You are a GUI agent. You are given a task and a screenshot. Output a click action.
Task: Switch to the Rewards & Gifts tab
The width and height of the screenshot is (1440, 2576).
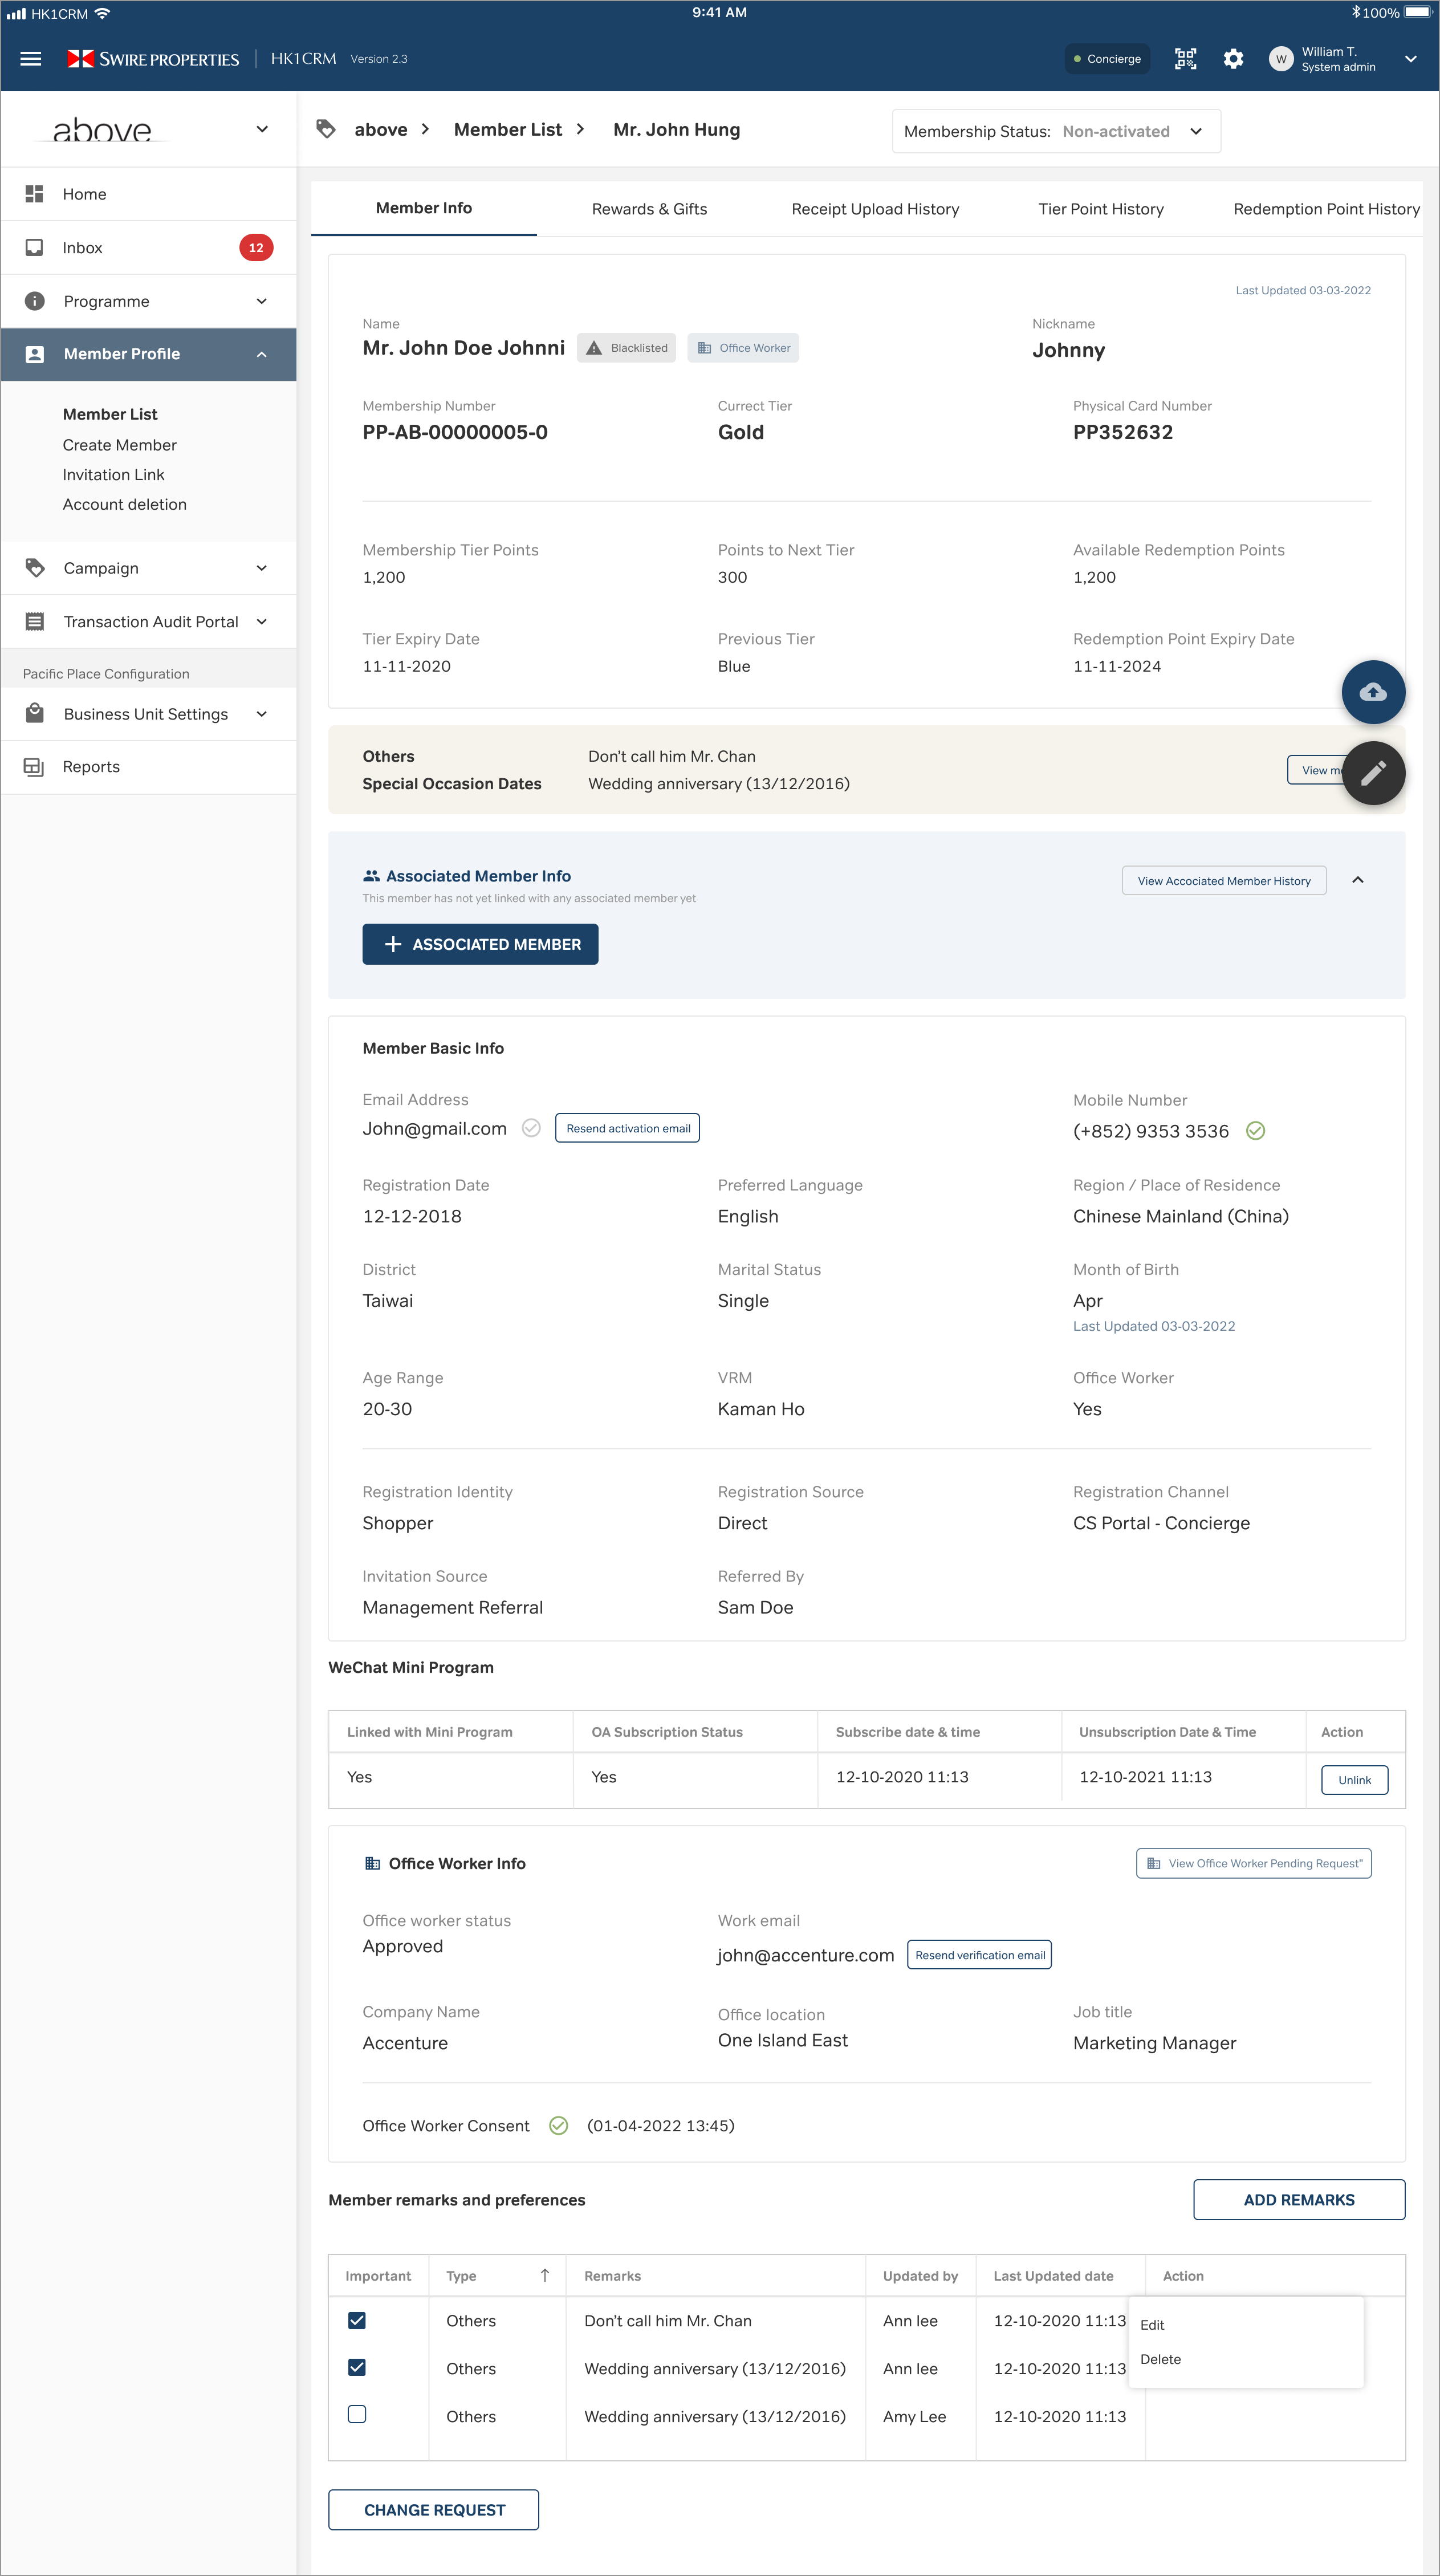click(649, 209)
